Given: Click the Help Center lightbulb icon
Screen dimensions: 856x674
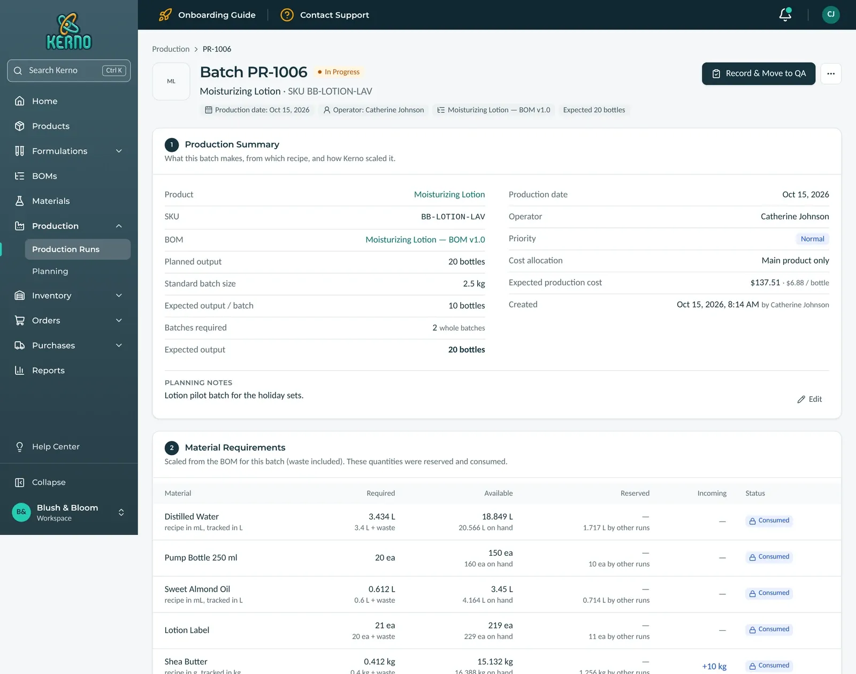Looking at the screenshot, I should coord(20,447).
